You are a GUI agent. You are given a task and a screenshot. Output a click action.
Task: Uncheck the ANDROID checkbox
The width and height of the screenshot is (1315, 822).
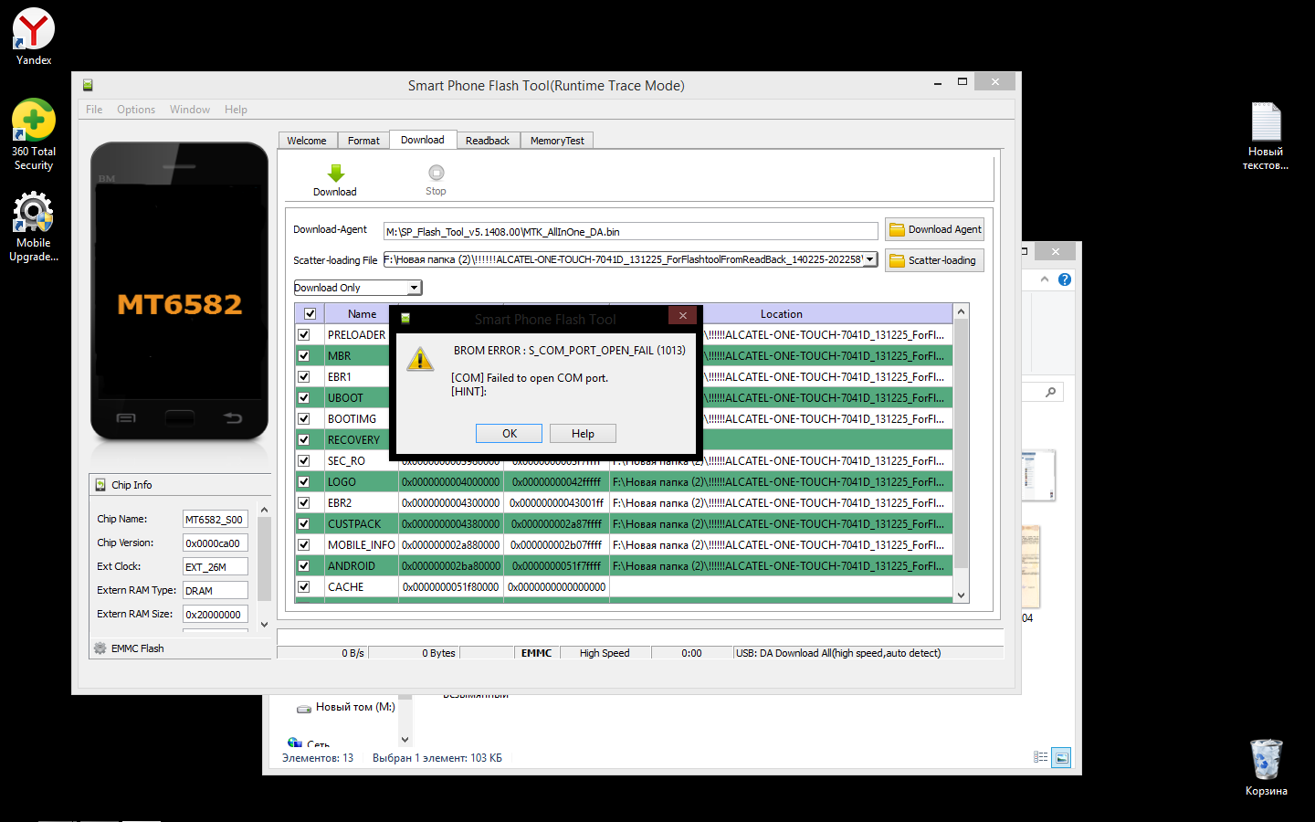point(304,565)
